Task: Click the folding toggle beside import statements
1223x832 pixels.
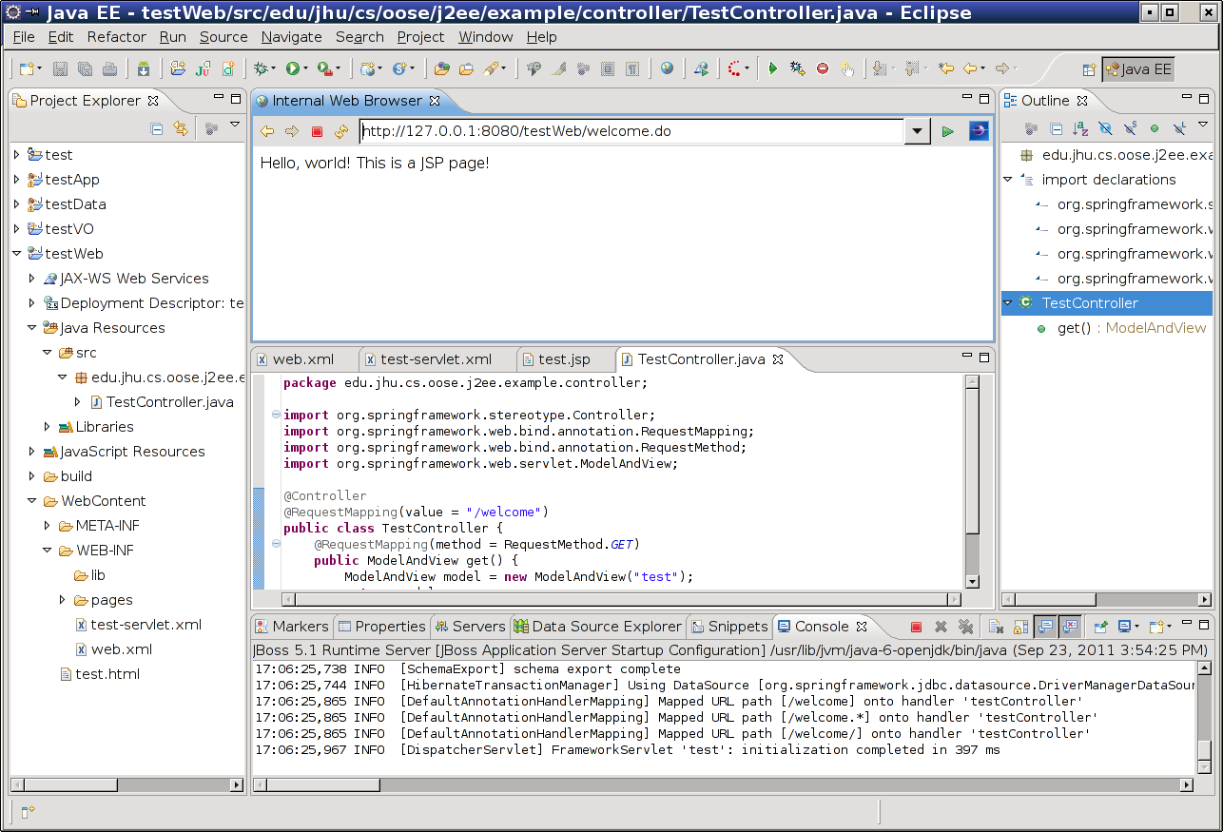Action: point(276,415)
